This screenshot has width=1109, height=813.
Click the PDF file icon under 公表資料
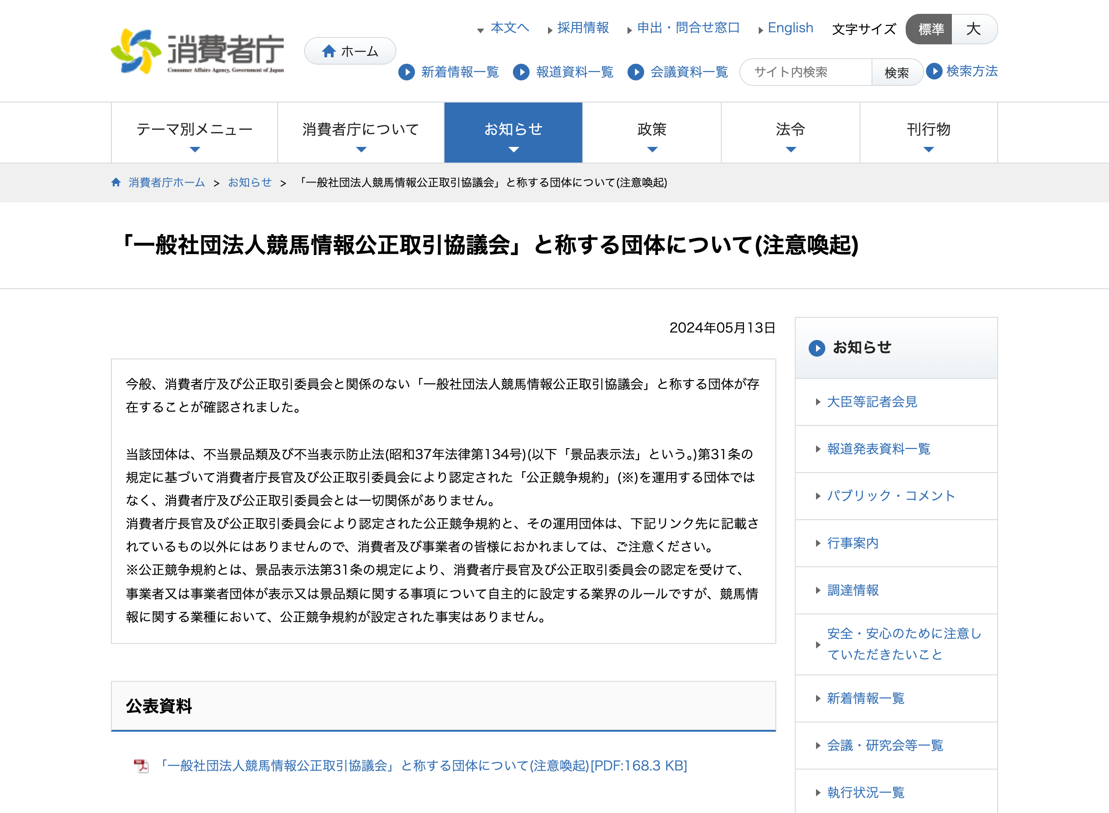point(141,766)
